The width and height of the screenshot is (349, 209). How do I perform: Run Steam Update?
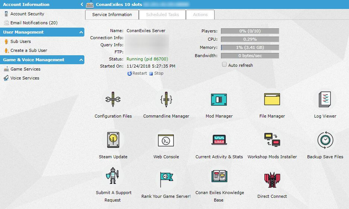click(x=113, y=140)
